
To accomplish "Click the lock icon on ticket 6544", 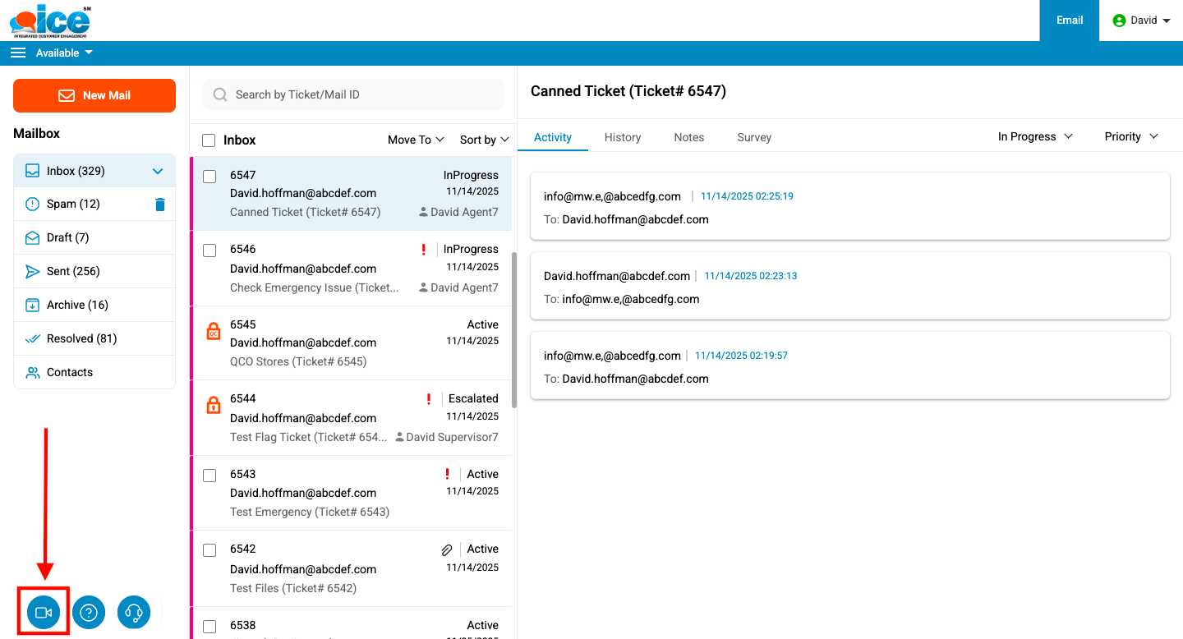I will click(x=214, y=404).
